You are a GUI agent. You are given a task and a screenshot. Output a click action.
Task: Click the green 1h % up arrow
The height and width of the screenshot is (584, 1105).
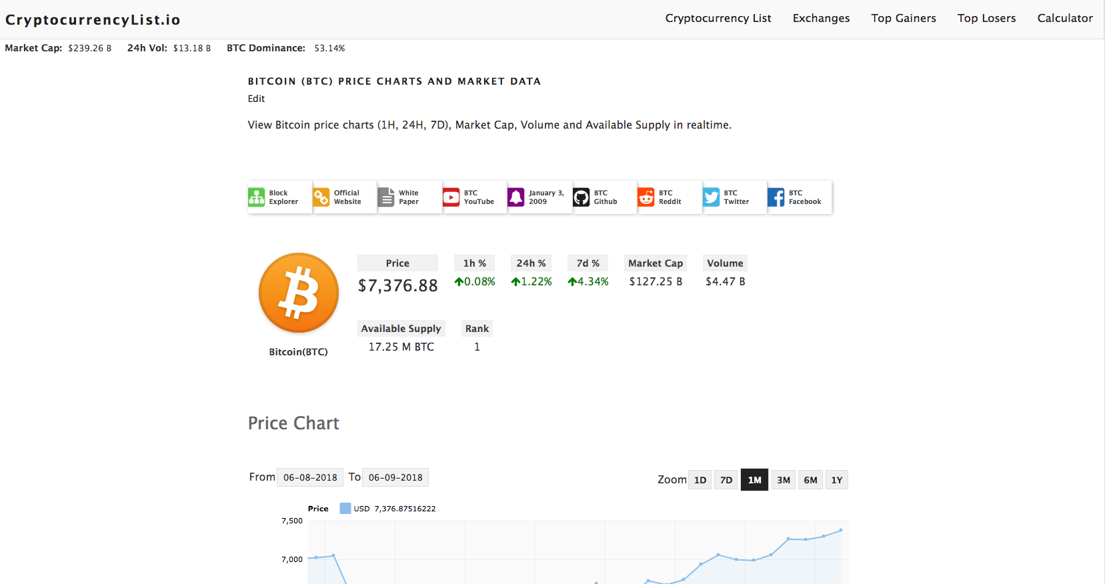(459, 282)
